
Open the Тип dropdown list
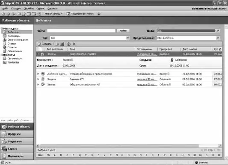127,38
